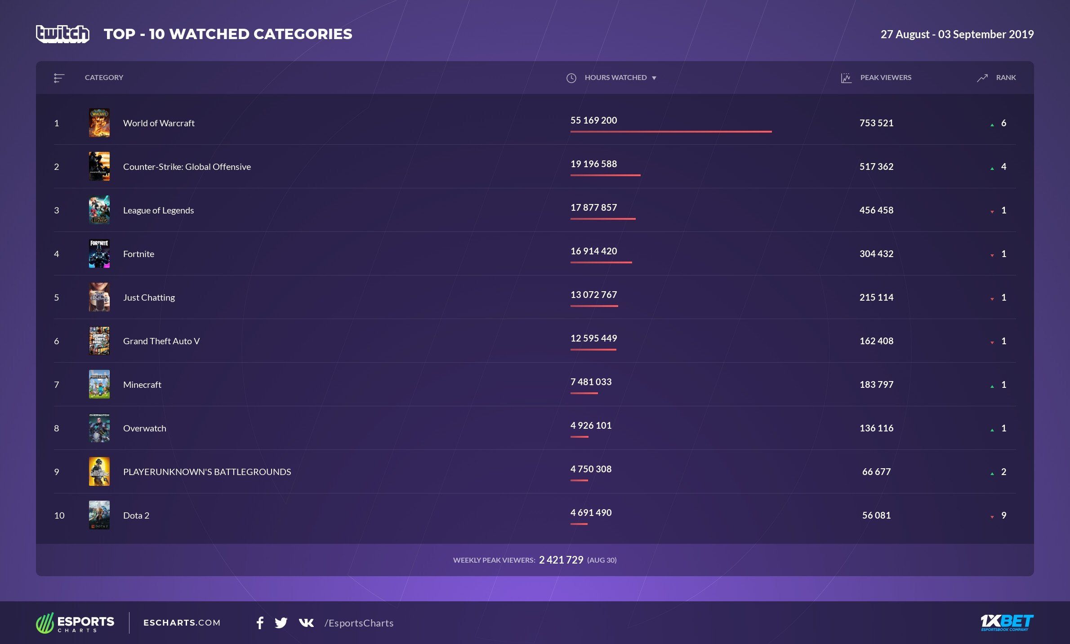
Task: Click the VK social icon
Action: [306, 622]
